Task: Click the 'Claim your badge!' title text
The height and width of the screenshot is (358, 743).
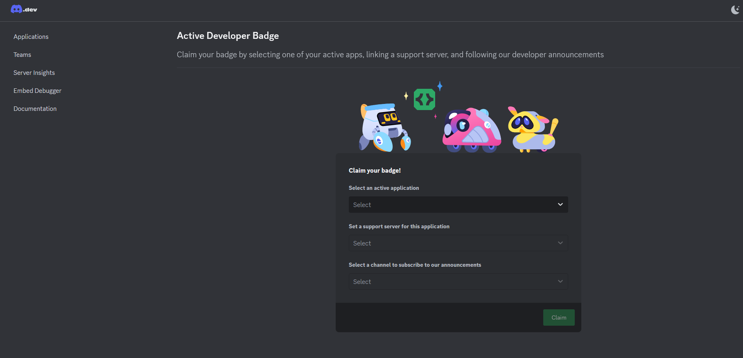Action: pos(375,171)
